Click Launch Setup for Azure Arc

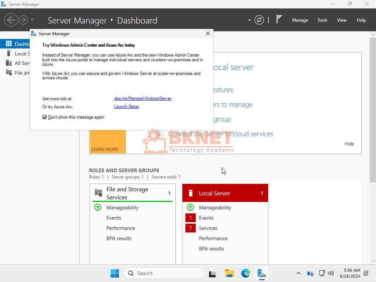point(126,106)
